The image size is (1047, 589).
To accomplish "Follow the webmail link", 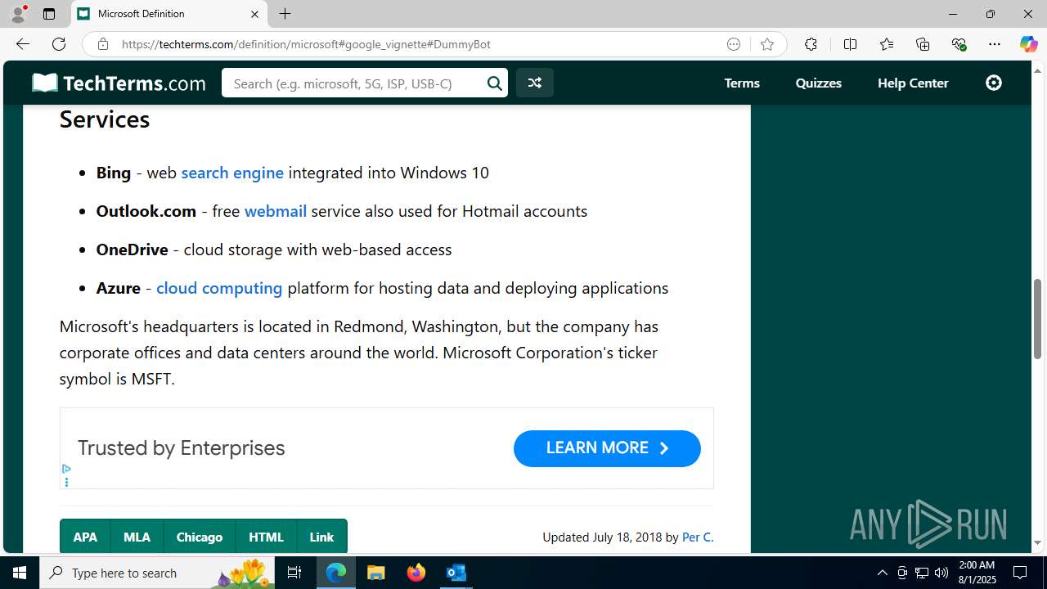I will click(276, 211).
